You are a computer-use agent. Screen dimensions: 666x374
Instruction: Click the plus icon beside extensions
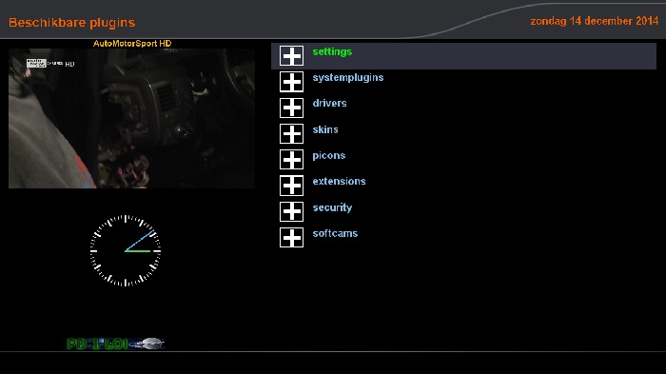tap(291, 186)
